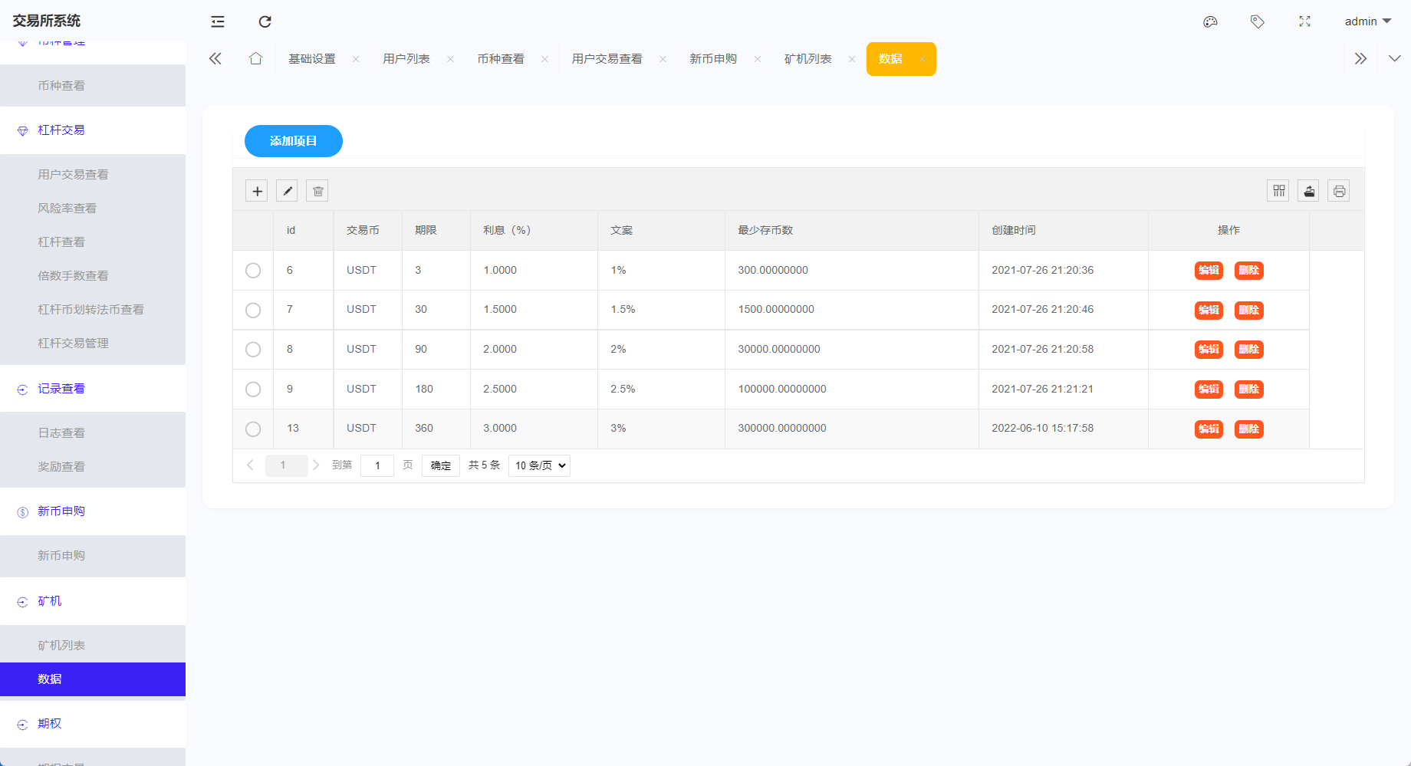Screen dimensions: 1411x766
Task: Select the radio button for id 7
Action: [253, 310]
